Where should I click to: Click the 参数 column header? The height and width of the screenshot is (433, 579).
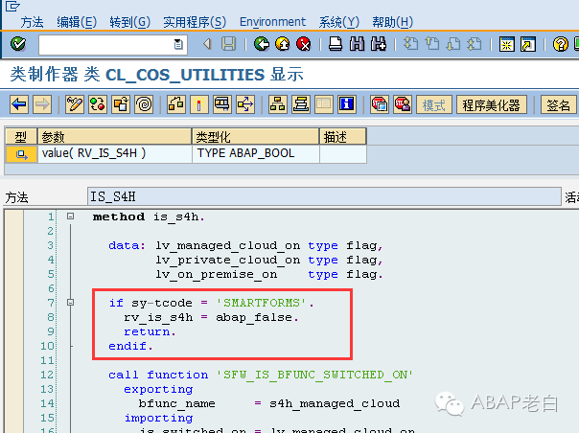coord(114,137)
